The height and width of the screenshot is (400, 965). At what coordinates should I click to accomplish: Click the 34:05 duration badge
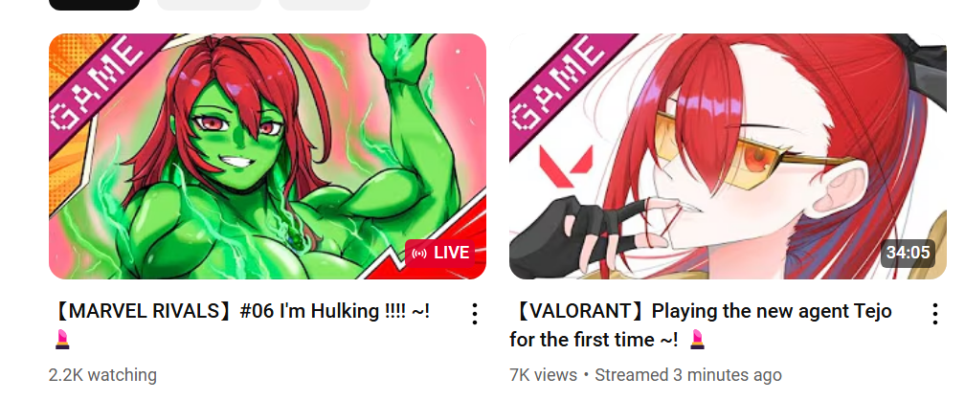pos(908,253)
